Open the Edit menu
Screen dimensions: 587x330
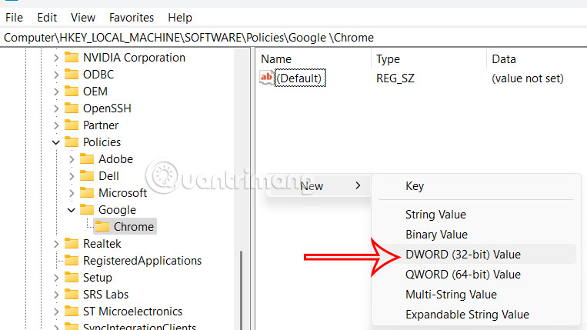coord(47,18)
